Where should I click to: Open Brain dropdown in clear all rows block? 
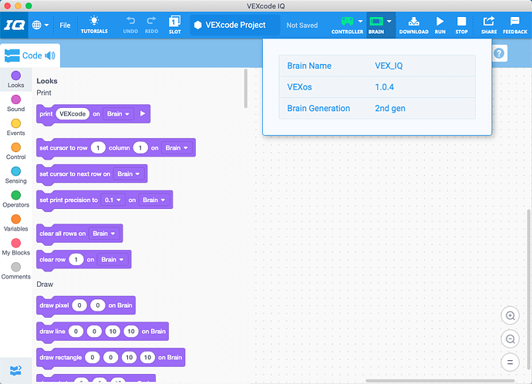pos(104,234)
